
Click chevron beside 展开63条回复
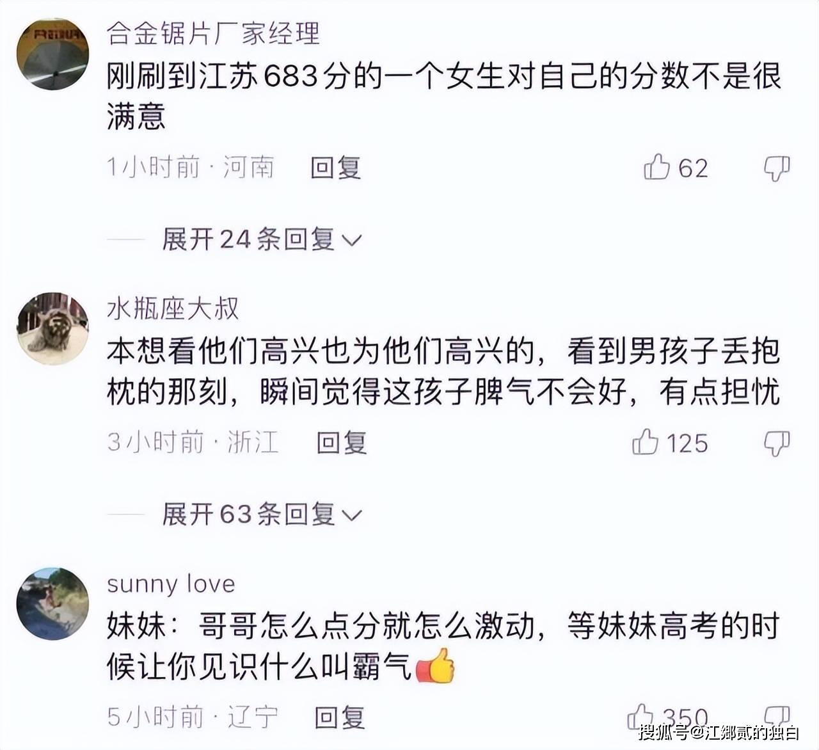[x=353, y=516]
